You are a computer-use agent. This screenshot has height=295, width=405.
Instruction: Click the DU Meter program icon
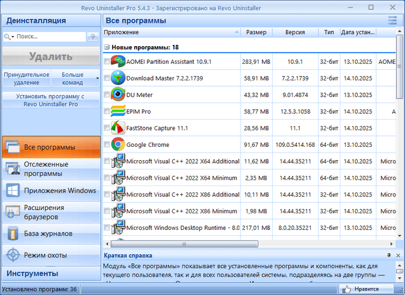[118, 95]
